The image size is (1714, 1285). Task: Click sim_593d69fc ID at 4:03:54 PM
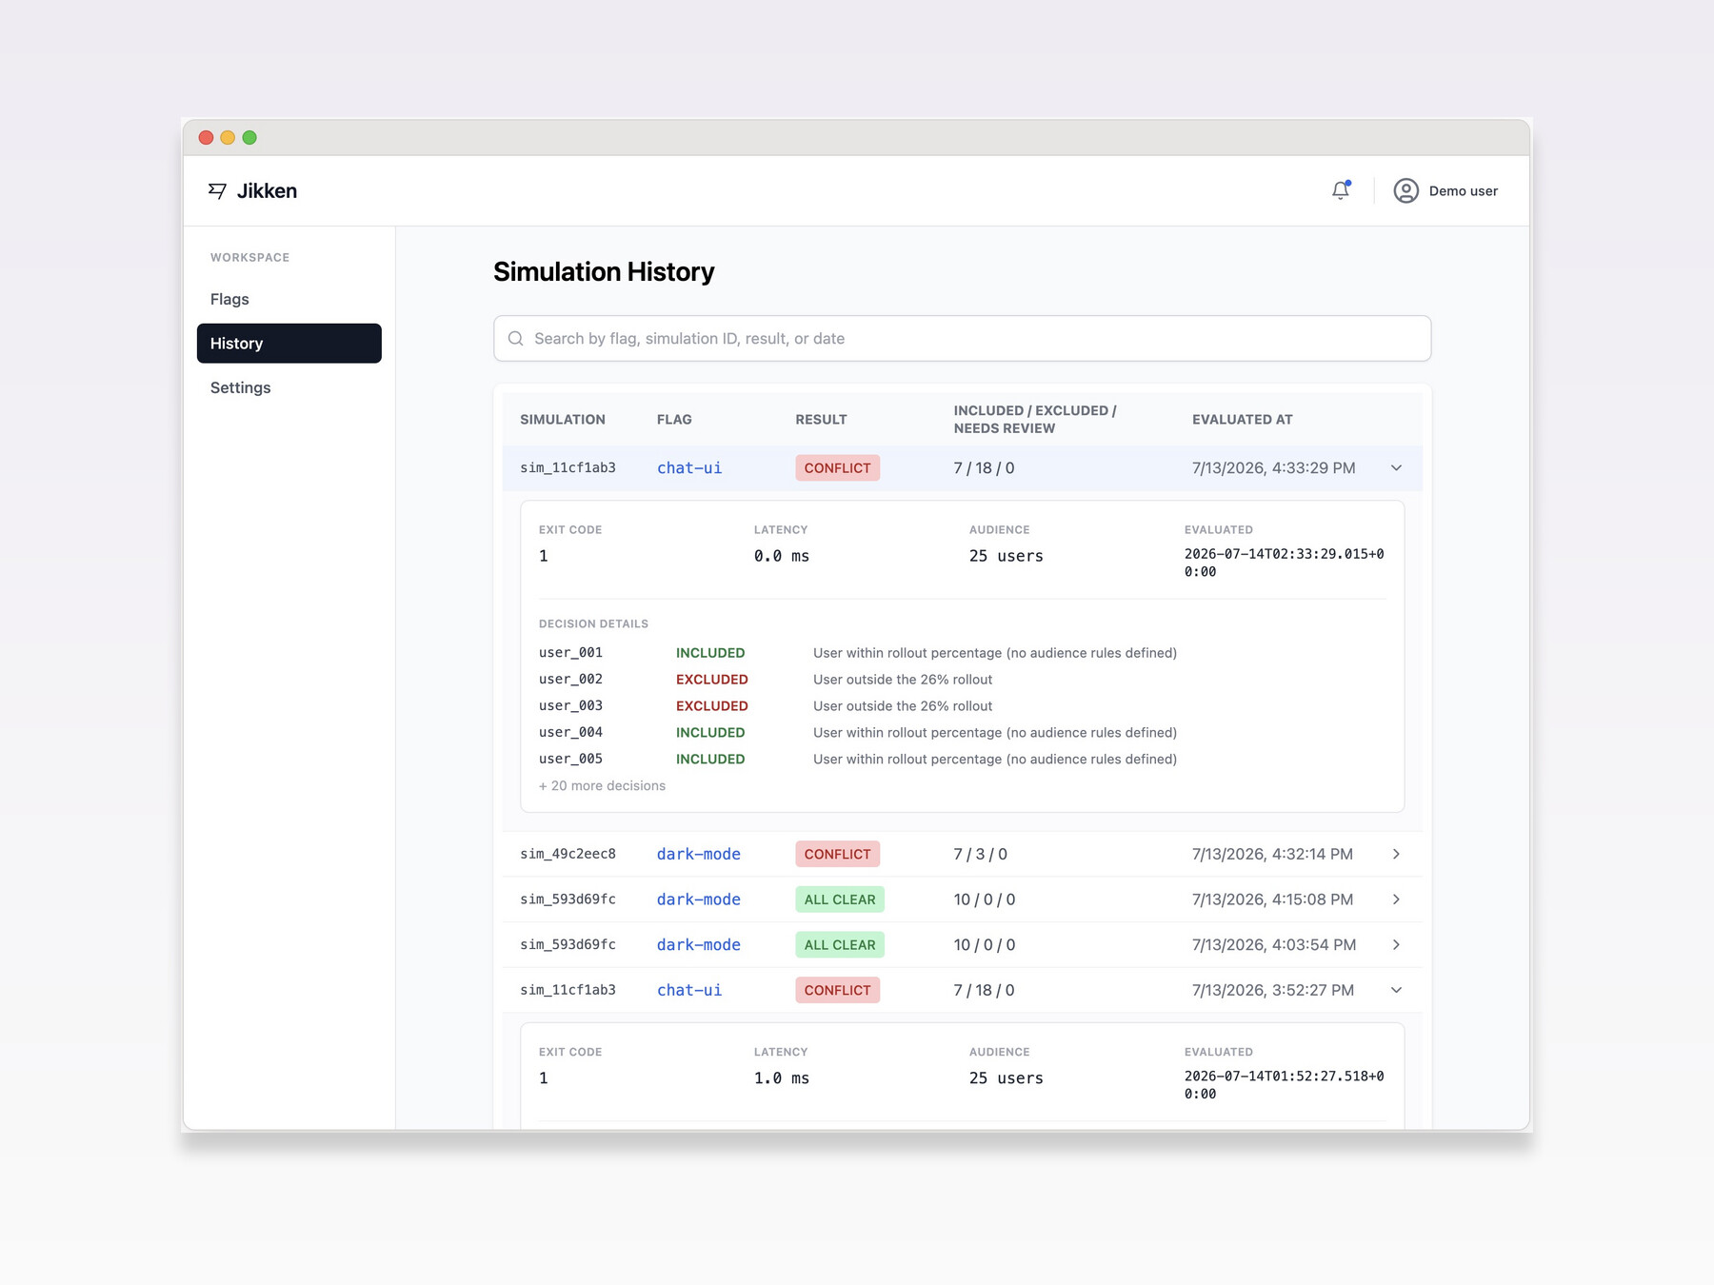568,944
